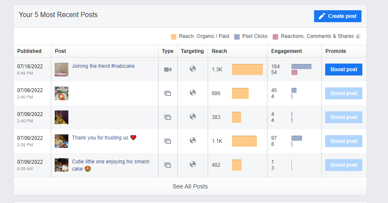388x203 pixels.
Task: Click the video type icon for #nabicake post
Action: [168, 70]
